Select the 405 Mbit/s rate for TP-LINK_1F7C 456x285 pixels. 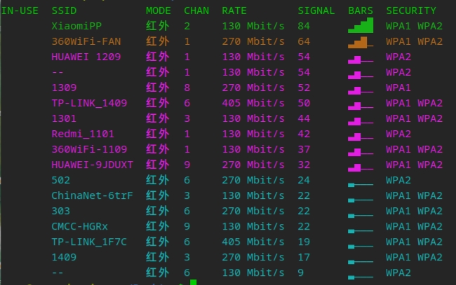click(253, 242)
